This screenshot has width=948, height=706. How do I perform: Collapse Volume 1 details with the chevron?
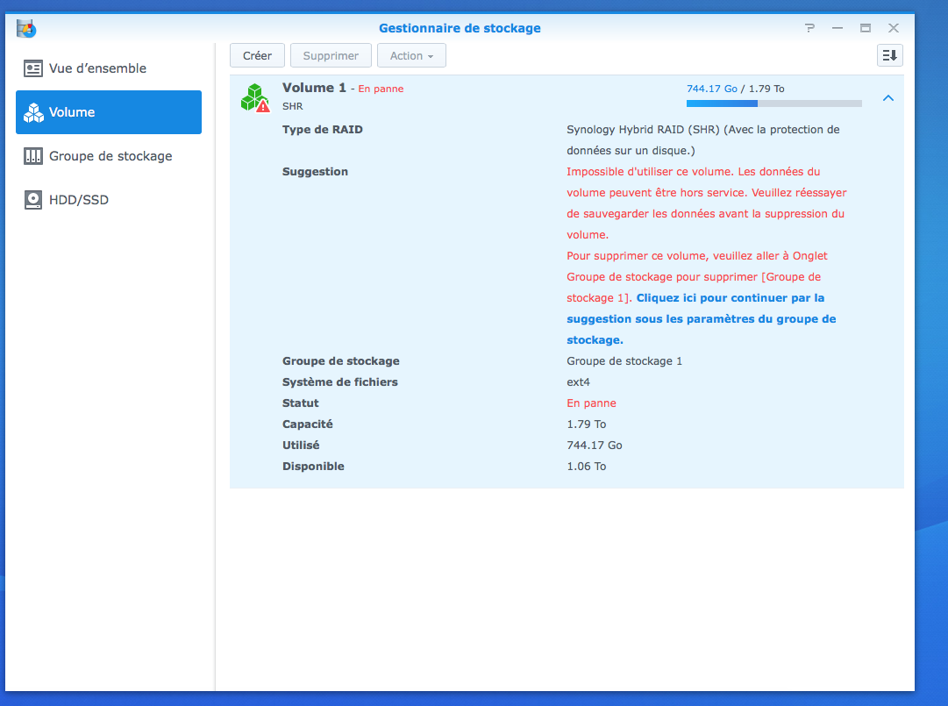pyautogui.click(x=887, y=98)
